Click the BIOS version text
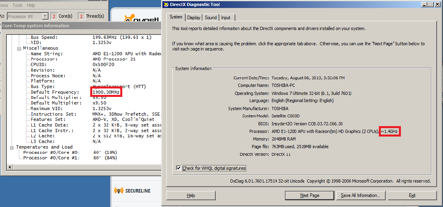Viewport: 443px width, 207px height. 307,124
